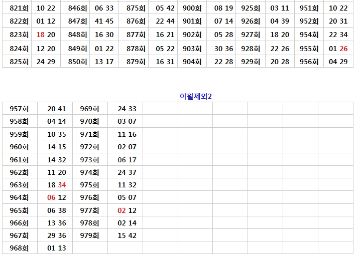The image size is (363, 260).
Task: Click the 963회 value 18 34
Action: [57, 185]
